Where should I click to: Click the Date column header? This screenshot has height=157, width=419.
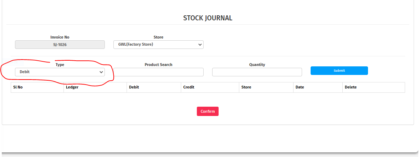tap(300, 87)
